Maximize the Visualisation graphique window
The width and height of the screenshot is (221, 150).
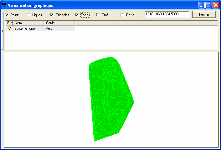pyautogui.click(x=208, y=5)
